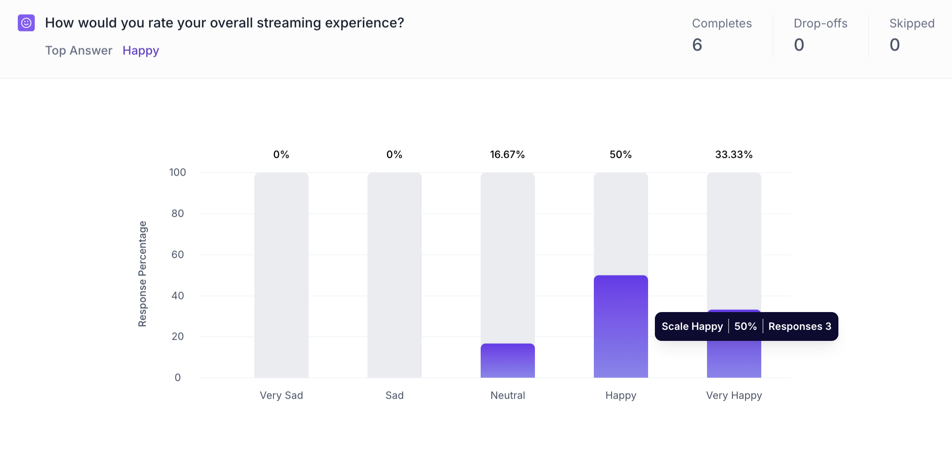Click the 33.33% percentage label
The image size is (952, 463).
[x=734, y=155]
